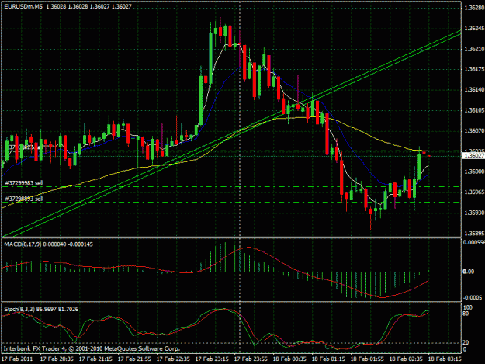Click price level 1.35895 on the axis
This screenshot has width=485, height=364.
[x=474, y=234]
